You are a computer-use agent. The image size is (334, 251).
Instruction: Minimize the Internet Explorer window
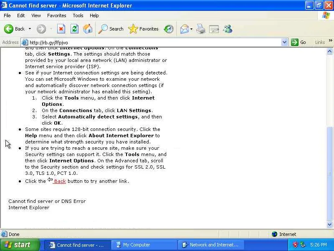click(309, 5)
